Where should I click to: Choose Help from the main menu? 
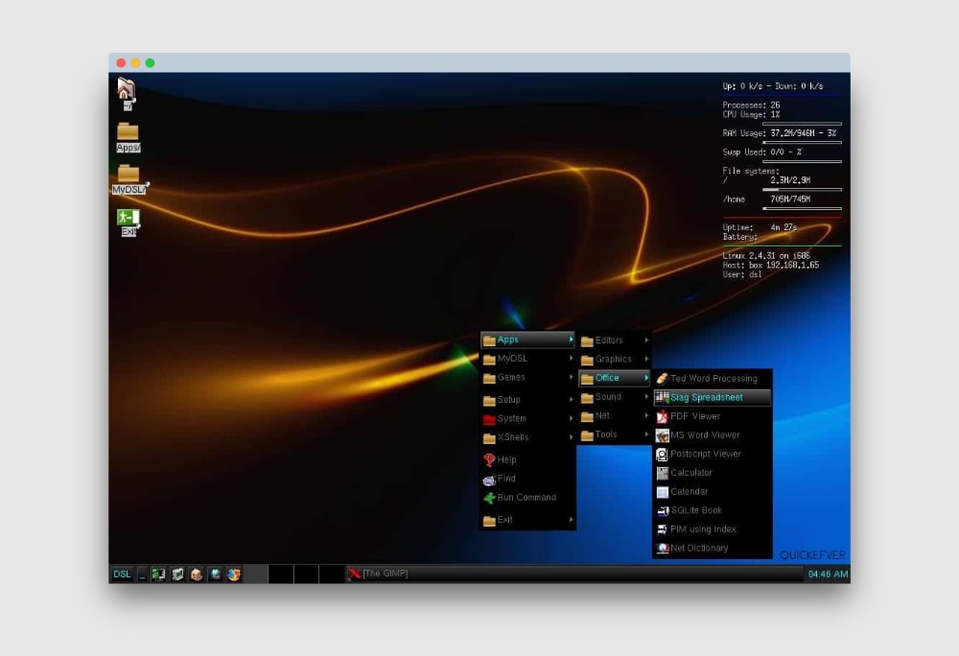click(x=527, y=459)
